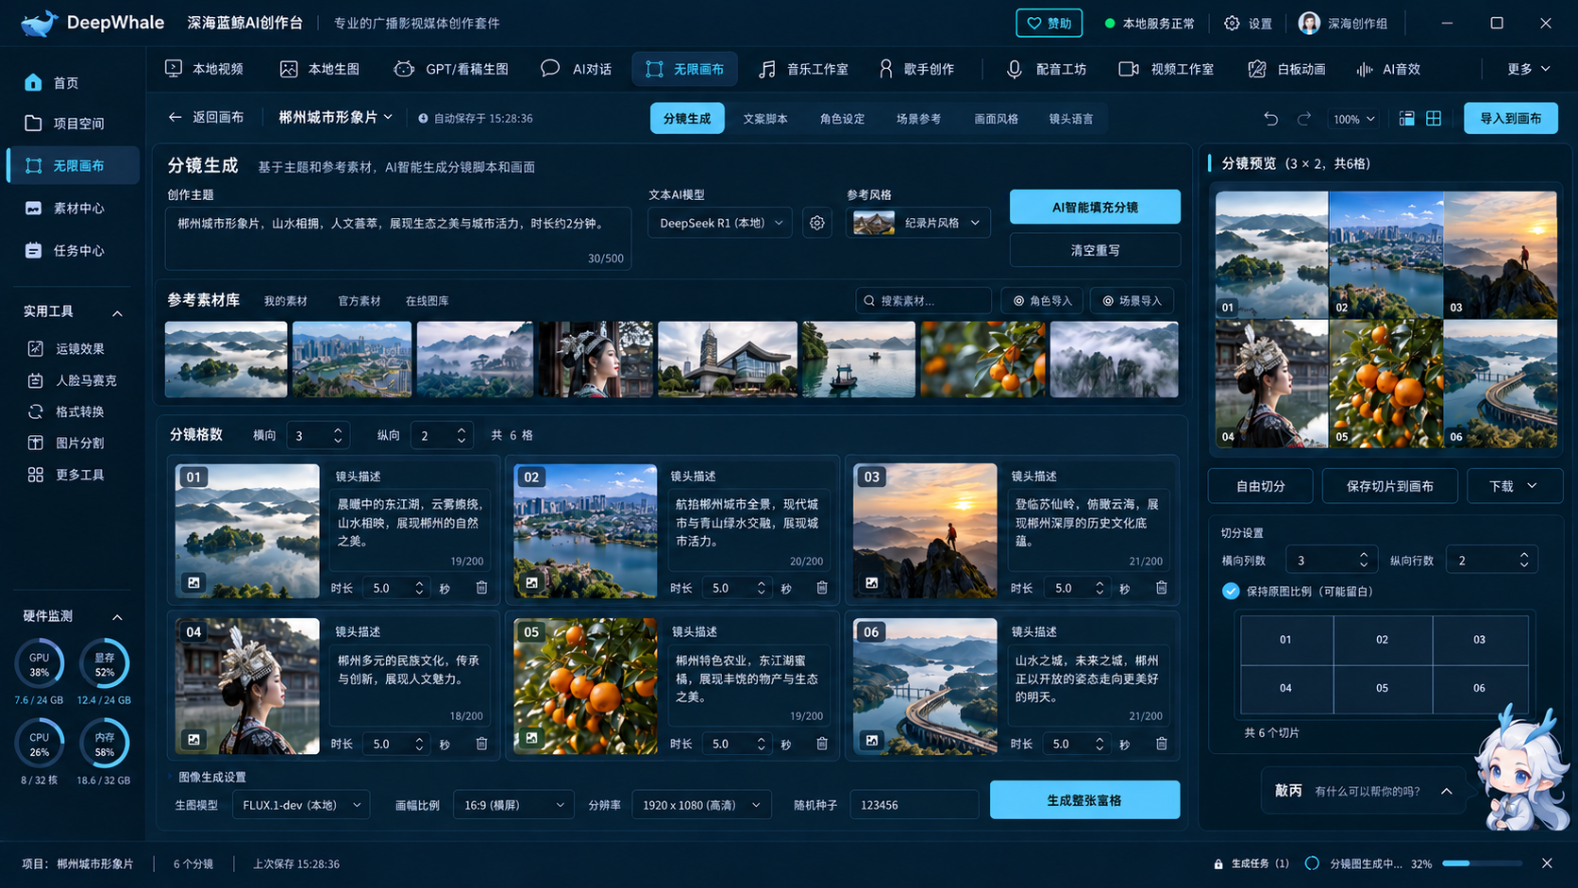The height and width of the screenshot is (888, 1578).
Task: Open the 生图模型 FLUX.1-dev dropdown
Action: pyautogui.click(x=301, y=805)
